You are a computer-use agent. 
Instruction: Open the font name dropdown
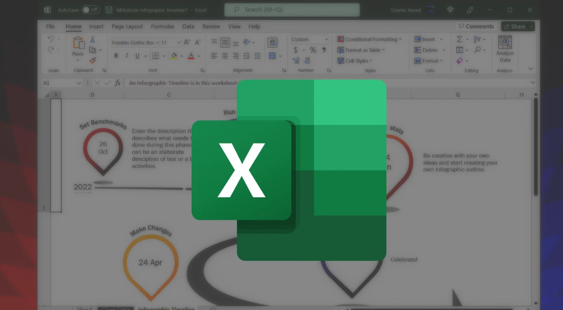click(157, 43)
